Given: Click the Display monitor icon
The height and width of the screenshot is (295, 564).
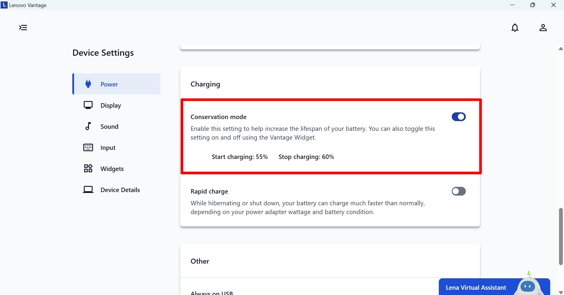Looking at the screenshot, I should coord(88,105).
